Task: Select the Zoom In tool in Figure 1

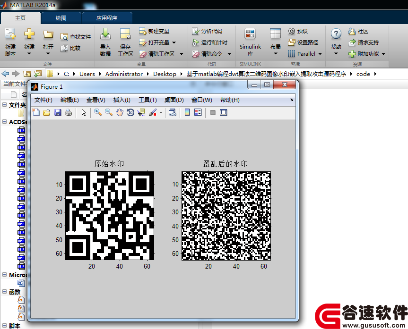Action: 98,112
